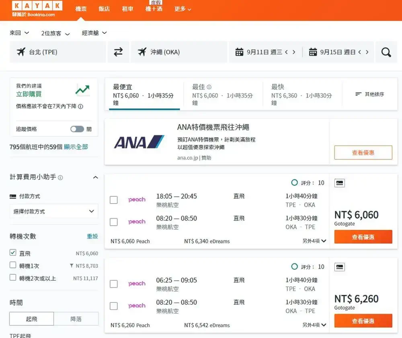Click 查看優惠 on the ANA ad
402x338 pixels.
click(363, 153)
